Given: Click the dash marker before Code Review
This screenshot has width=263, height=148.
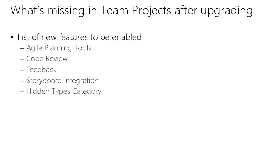Looking at the screenshot, I should click(22, 59).
